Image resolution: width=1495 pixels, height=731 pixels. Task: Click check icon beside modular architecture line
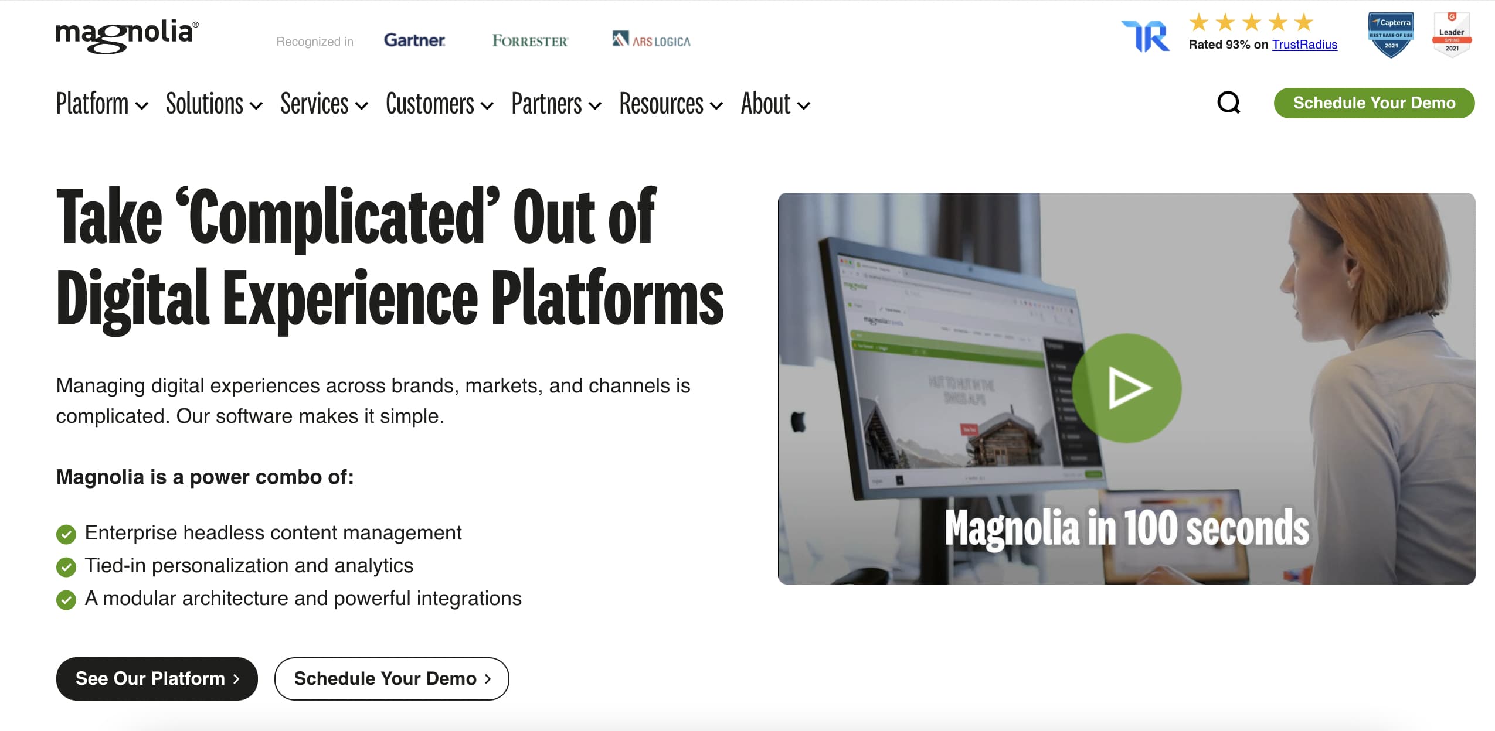(x=66, y=599)
